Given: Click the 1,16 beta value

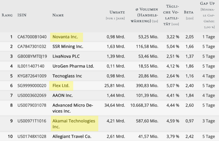Looking at the screenshot, I should (x=190, y=76).
